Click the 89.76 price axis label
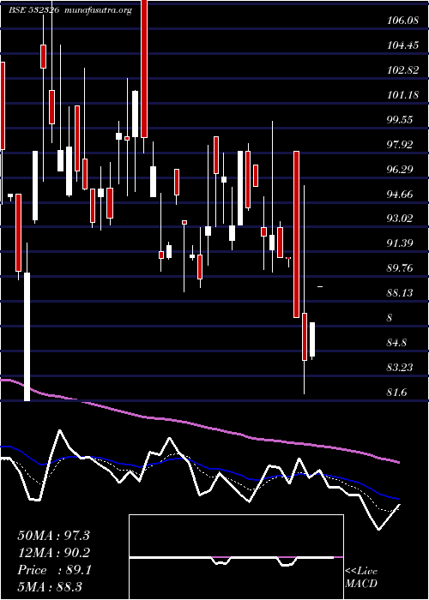The image size is (429, 600). [400, 268]
